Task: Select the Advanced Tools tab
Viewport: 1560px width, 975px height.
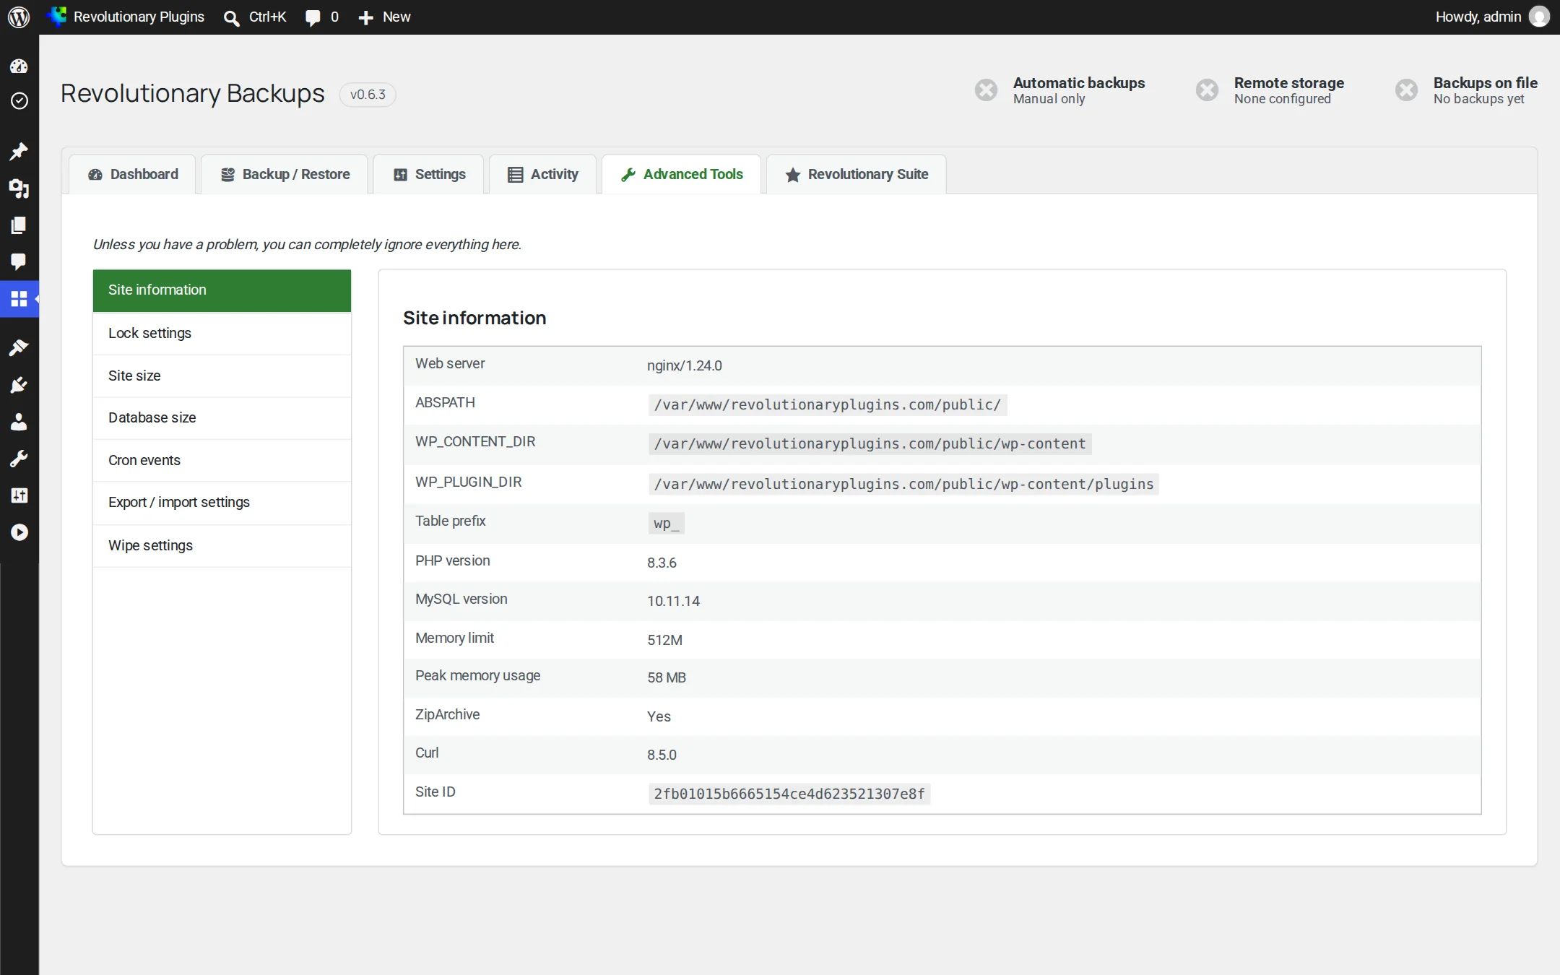Action: (682, 174)
